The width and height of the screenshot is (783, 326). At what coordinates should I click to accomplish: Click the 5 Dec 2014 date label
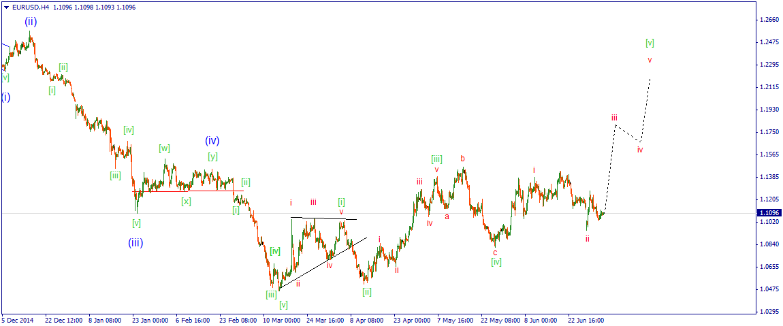pyautogui.click(x=17, y=320)
